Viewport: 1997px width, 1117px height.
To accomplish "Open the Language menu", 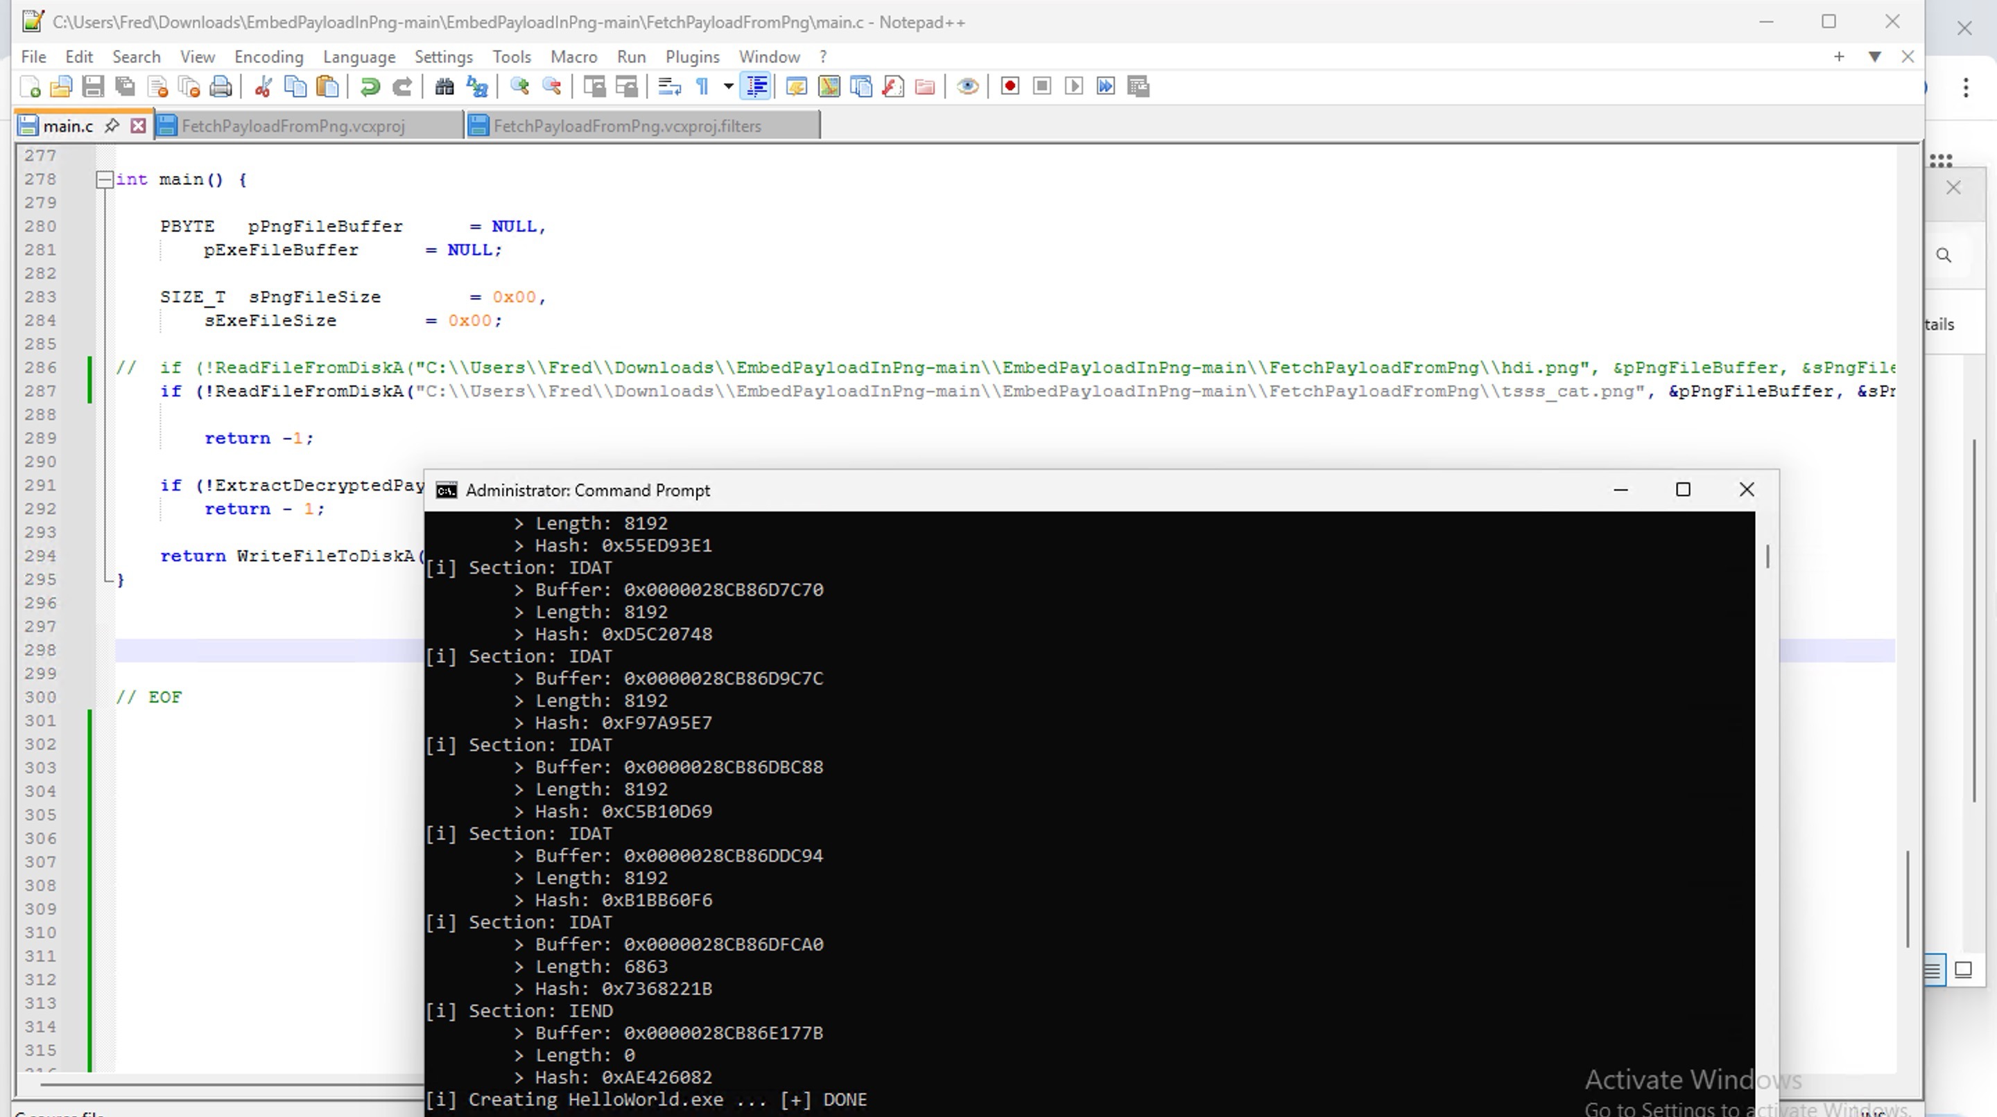I will coord(359,57).
